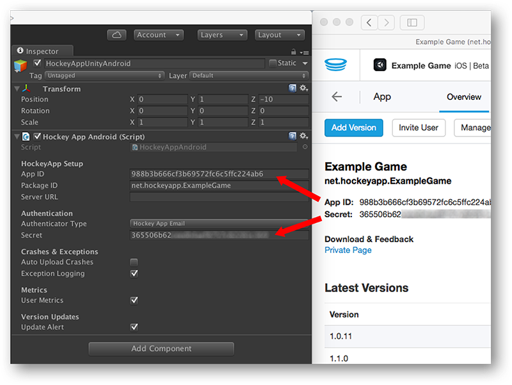The height and width of the screenshot is (385, 512).
Task: Click the browser back navigation button
Action: (369, 22)
